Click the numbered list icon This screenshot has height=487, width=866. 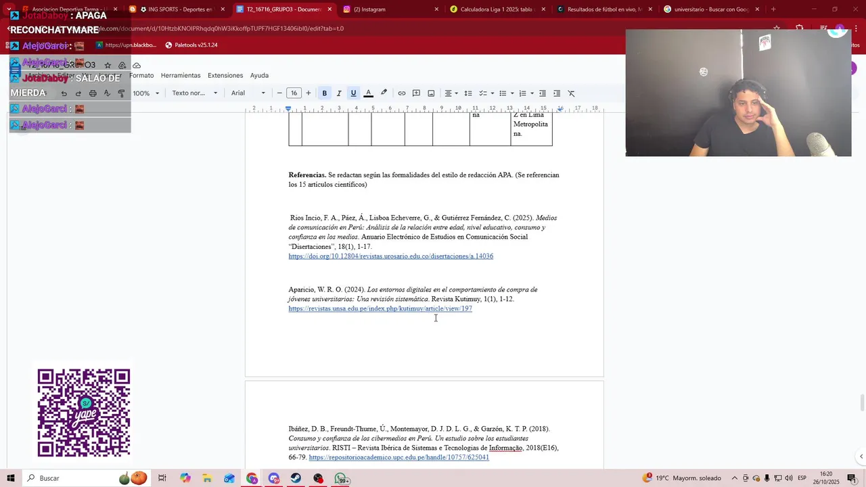pos(522,93)
